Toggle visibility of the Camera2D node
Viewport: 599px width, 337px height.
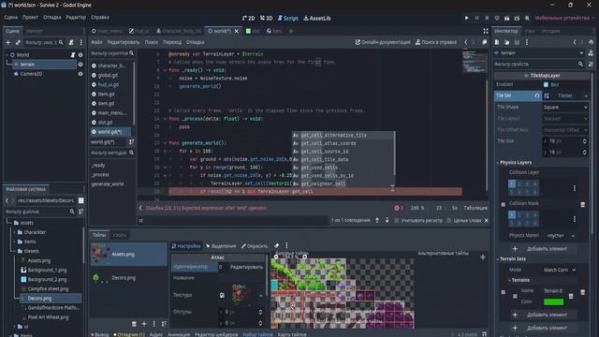point(80,74)
